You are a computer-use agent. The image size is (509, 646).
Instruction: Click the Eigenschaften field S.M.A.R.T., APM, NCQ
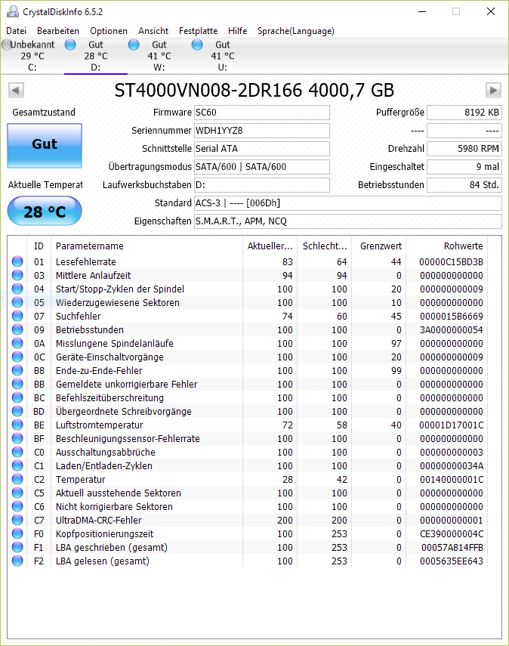point(348,221)
